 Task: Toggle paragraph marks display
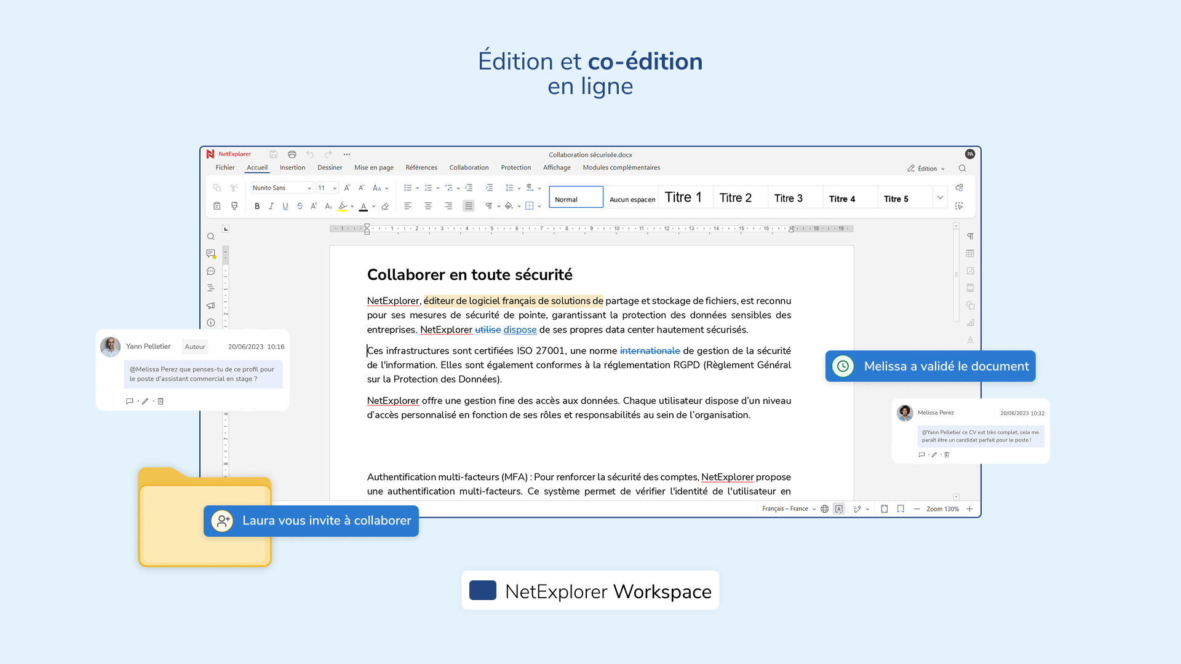pos(490,206)
